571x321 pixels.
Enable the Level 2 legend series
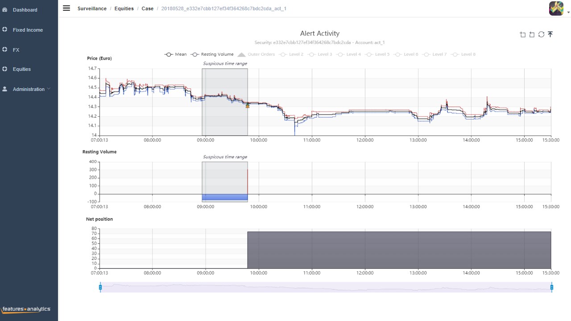(291, 54)
